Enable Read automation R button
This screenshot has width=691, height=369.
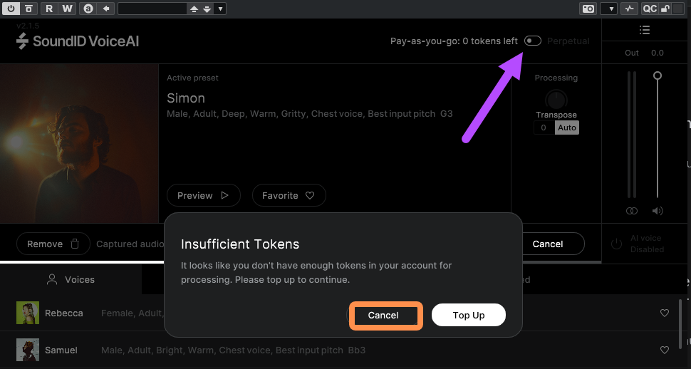click(49, 9)
